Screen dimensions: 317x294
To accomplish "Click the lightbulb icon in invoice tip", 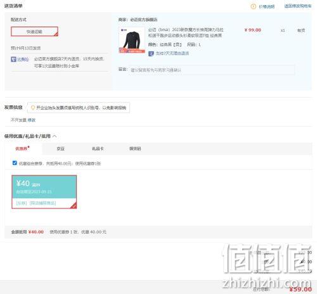I will click(x=33, y=108).
